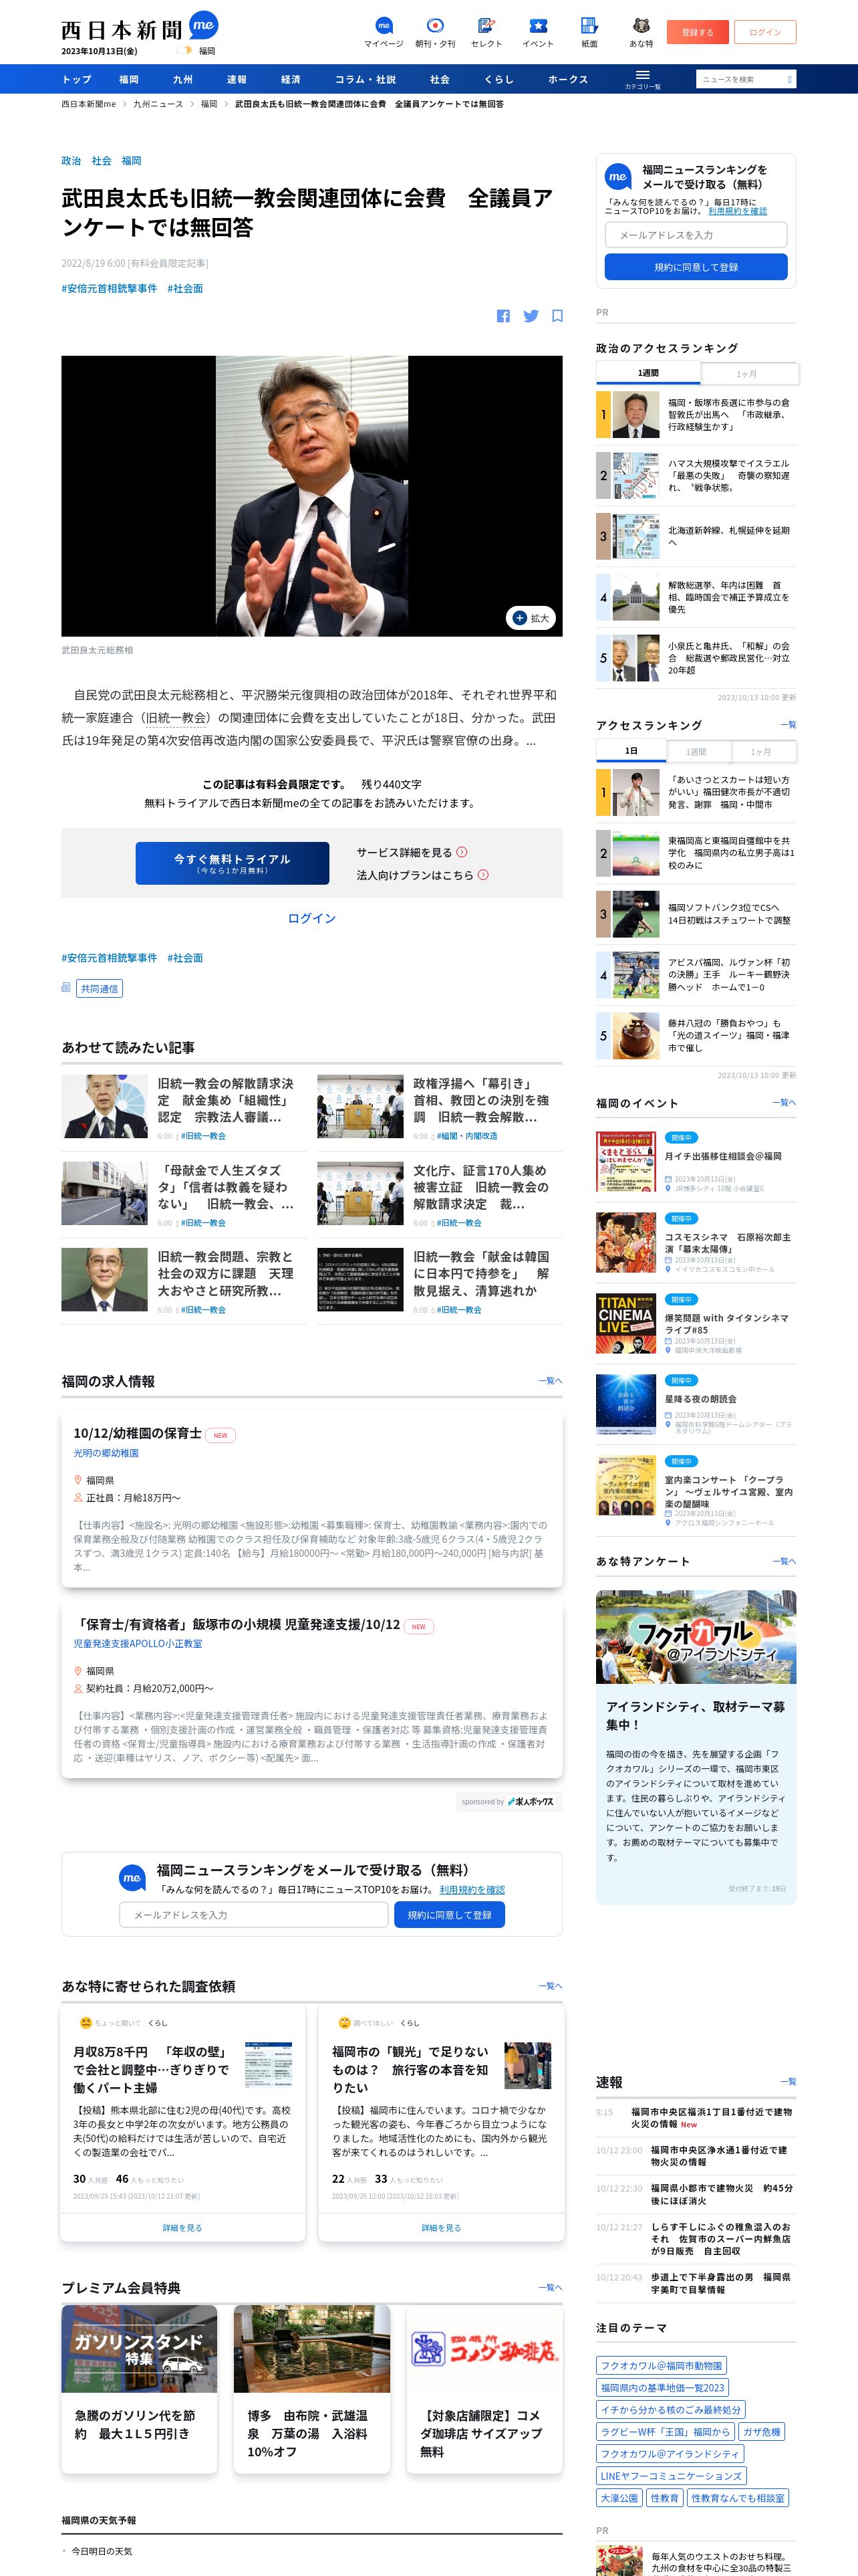858x2576 pixels.
Task: Click the 政治 category tag above headline
Action: point(71,160)
